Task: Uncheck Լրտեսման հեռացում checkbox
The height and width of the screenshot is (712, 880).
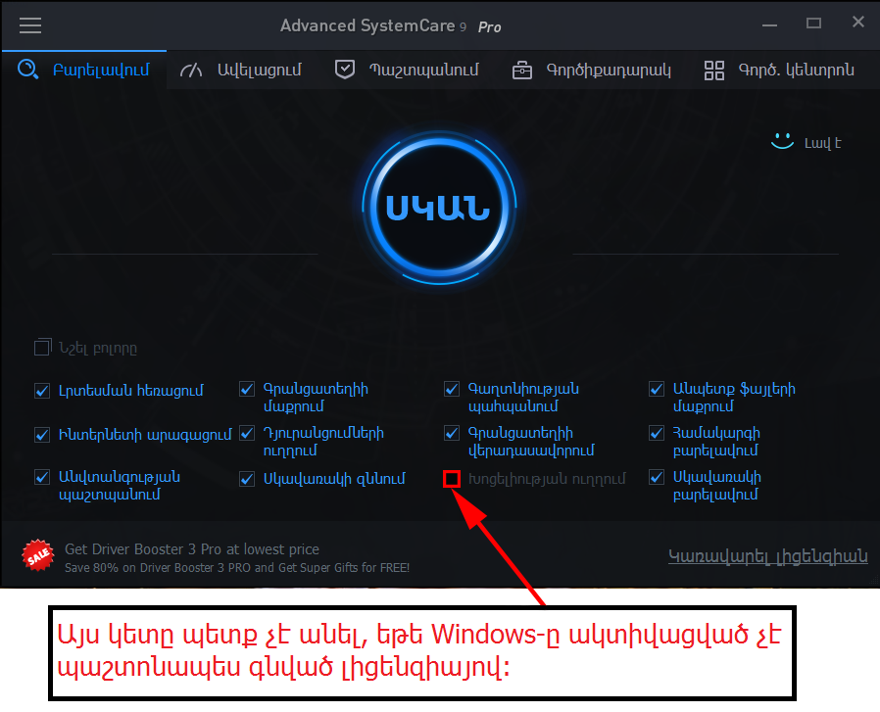Action: (x=42, y=391)
